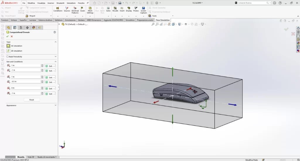Expand the Appearance section
The width and height of the screenshot is (300, 161).
click(56, 105)
